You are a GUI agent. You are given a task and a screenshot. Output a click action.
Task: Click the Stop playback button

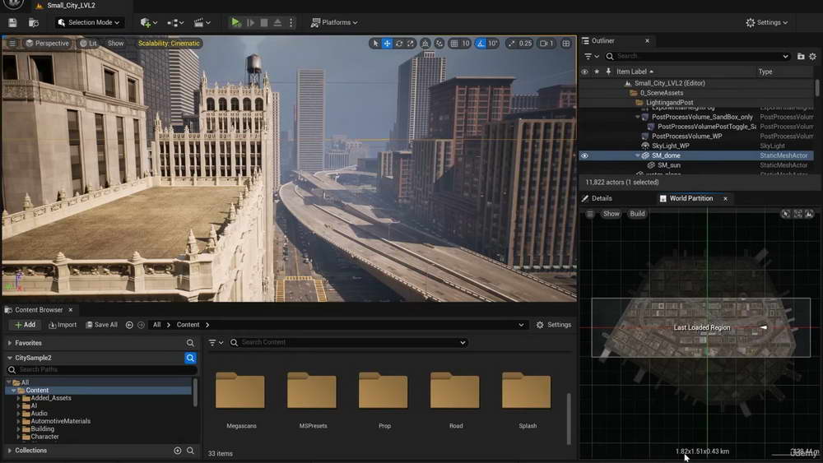click(264, 22)
